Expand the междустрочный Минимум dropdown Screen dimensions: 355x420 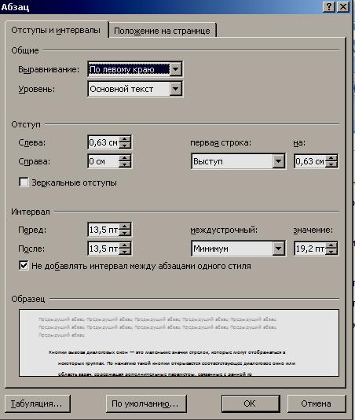[279, 249]
